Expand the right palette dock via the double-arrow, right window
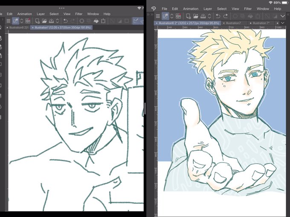The width and height of the screenshot is (290, 217). click(x=288, y=14)
